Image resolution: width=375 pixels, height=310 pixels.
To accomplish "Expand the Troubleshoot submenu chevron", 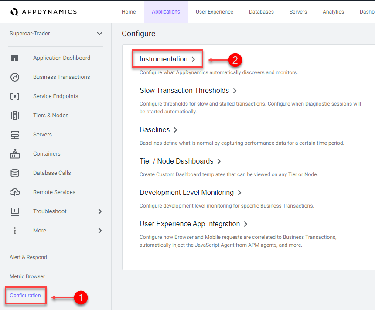I will 100,211.
